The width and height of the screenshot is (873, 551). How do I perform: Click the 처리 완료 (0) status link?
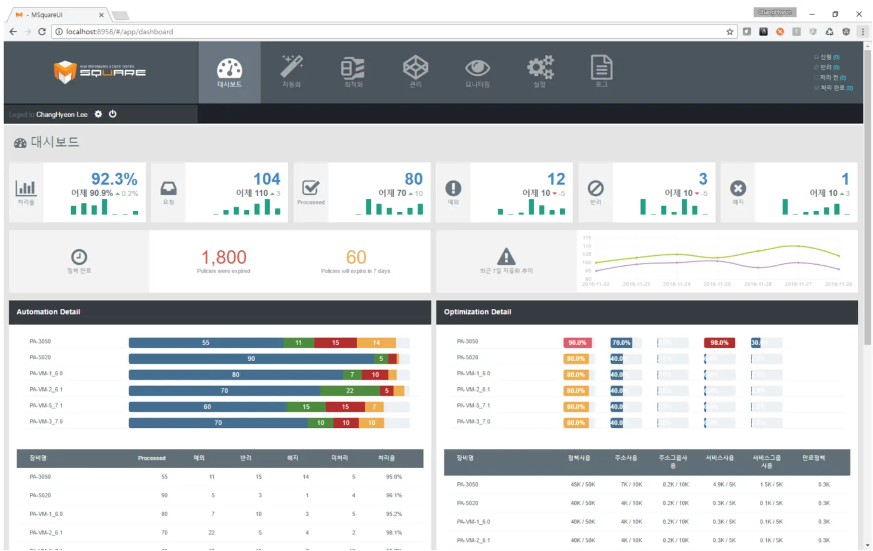(834, 88)
